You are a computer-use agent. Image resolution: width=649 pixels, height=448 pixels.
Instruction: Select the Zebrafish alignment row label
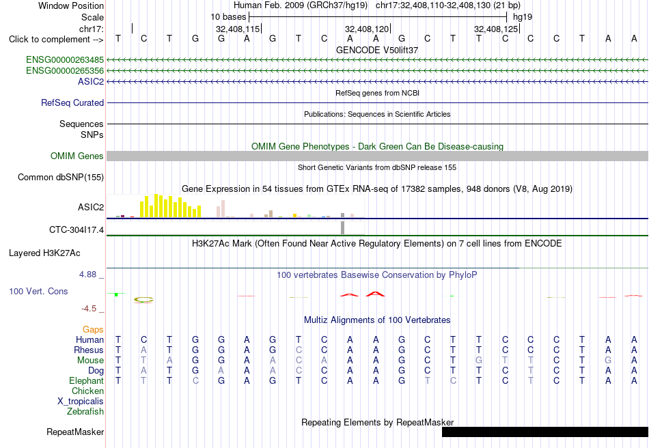coord(85,412)
